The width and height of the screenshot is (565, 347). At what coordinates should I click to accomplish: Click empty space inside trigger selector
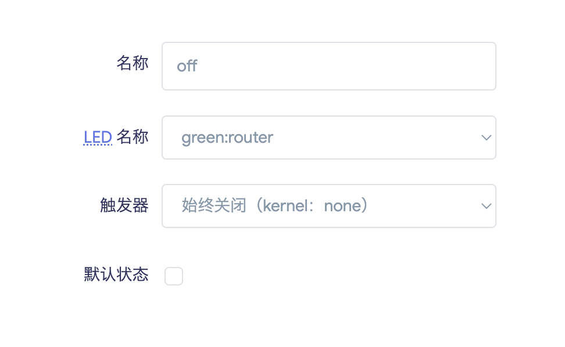(425, 206)
